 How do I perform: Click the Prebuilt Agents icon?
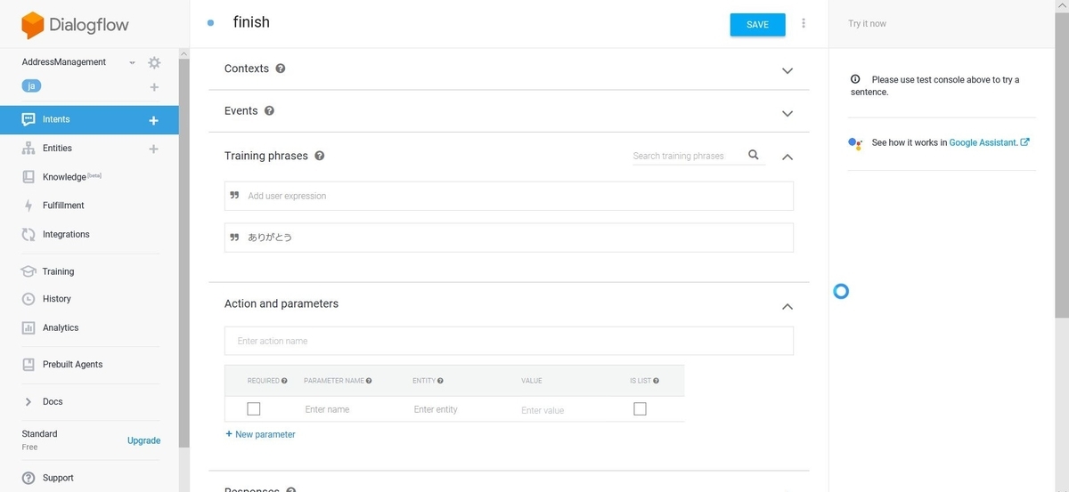pos(28,365)
